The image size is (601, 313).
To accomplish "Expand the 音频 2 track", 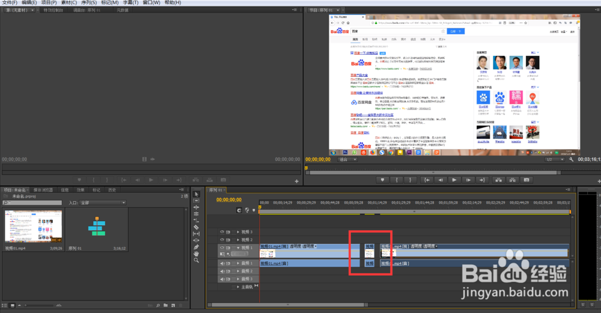I will click(238, 271).
